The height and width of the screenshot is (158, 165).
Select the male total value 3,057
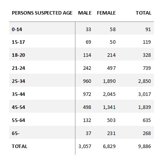pyautogui.click(x=85, y=146)
